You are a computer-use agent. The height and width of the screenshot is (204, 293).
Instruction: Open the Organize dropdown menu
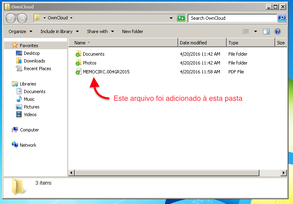[x=20, y=31]
